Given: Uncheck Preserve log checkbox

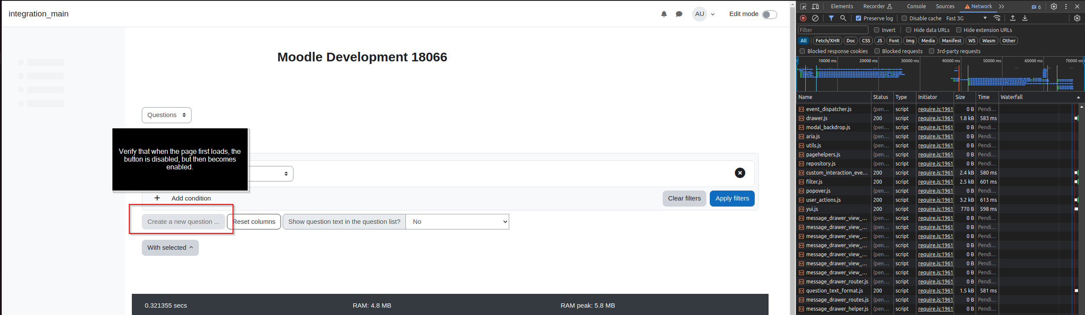Looking at the screenshot, I should click(x=858, y=18).
